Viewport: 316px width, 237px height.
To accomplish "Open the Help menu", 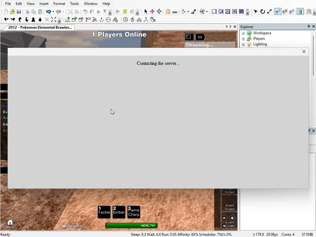I will (x=106, y=4).
